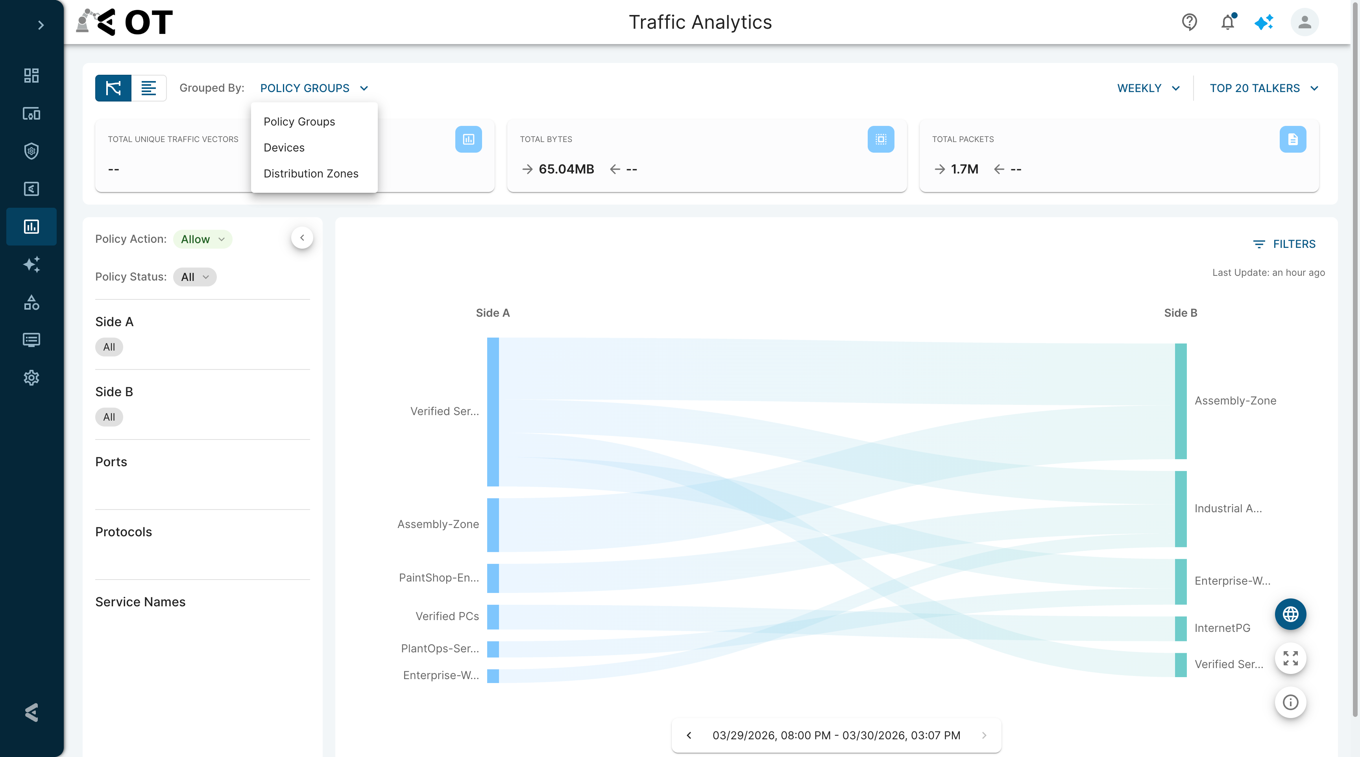The image size is (1360, 757).
Task: Click the fullscreen expand icon button
Action: tap(1290, 658)
